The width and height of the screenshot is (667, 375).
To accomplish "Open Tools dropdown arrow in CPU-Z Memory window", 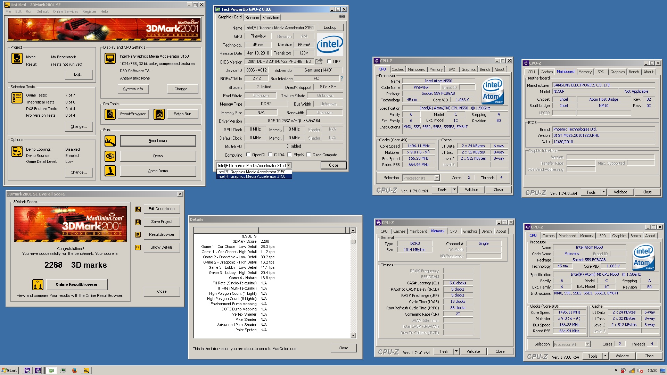I will tap(456, 351).
